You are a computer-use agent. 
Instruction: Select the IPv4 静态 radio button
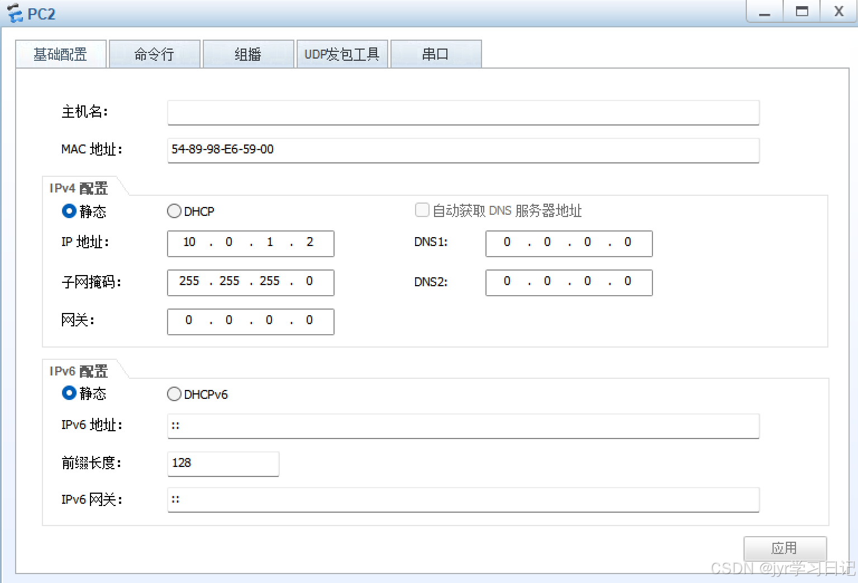coord(69,211)
